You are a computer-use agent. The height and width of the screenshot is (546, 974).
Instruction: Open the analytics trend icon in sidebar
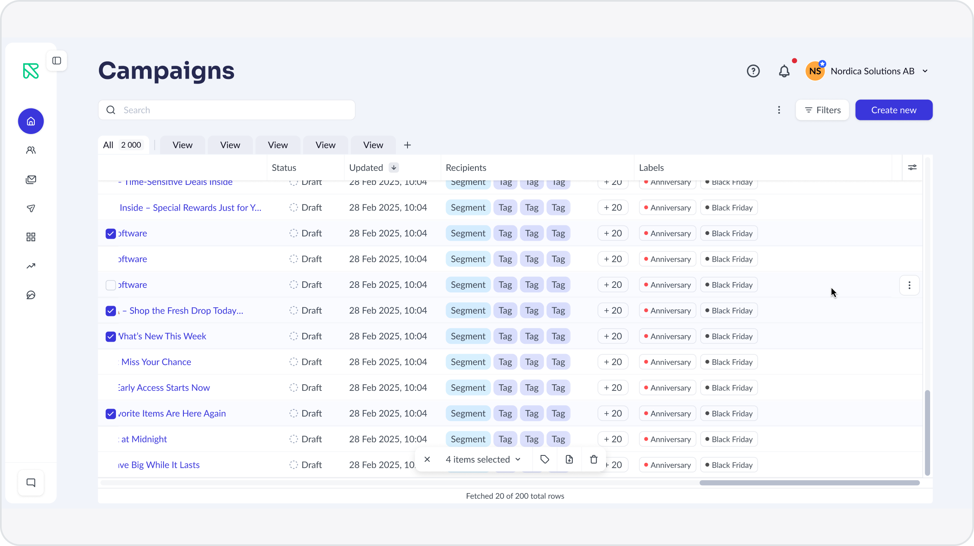click(x=31, y=266)
